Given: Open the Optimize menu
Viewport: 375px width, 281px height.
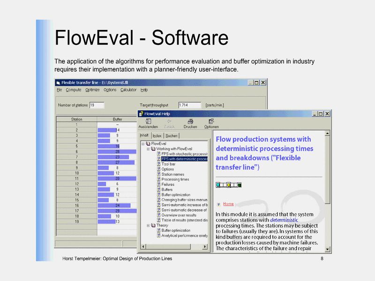Looking at the screenshot, I should tap(92, 90).
